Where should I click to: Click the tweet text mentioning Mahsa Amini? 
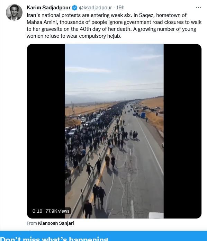pyautogui.click(x=114, y=22)
